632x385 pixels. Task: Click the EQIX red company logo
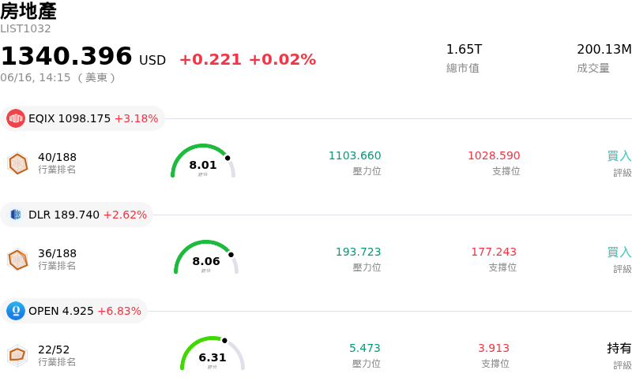tap(16, 118)
